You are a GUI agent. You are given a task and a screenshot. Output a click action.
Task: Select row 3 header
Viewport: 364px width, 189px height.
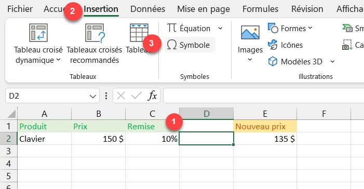9,151
